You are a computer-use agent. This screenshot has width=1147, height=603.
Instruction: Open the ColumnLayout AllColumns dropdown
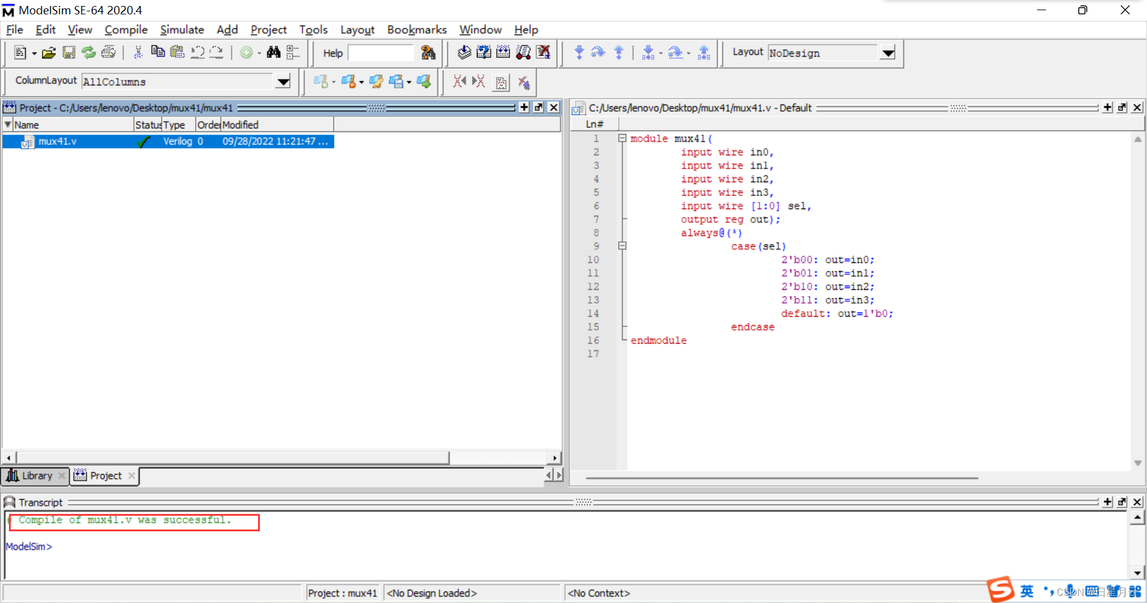coord(283,81)
